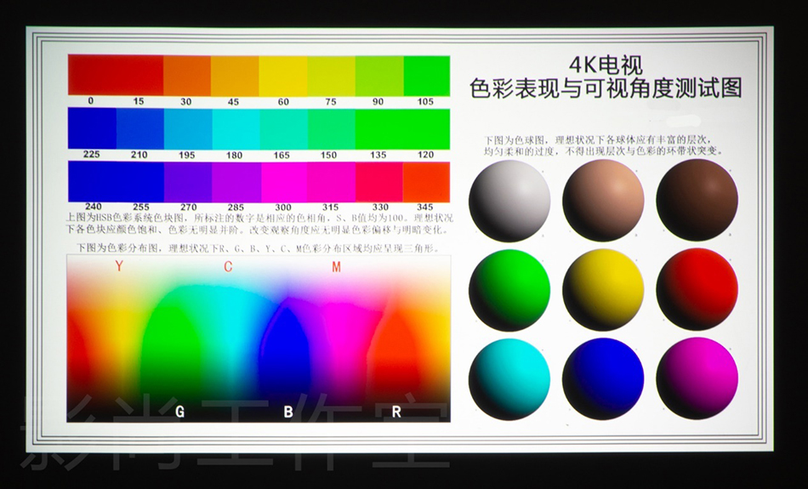Click the dark brown sphere
This screenshot has height=489, width=808.
click(697, 201)
